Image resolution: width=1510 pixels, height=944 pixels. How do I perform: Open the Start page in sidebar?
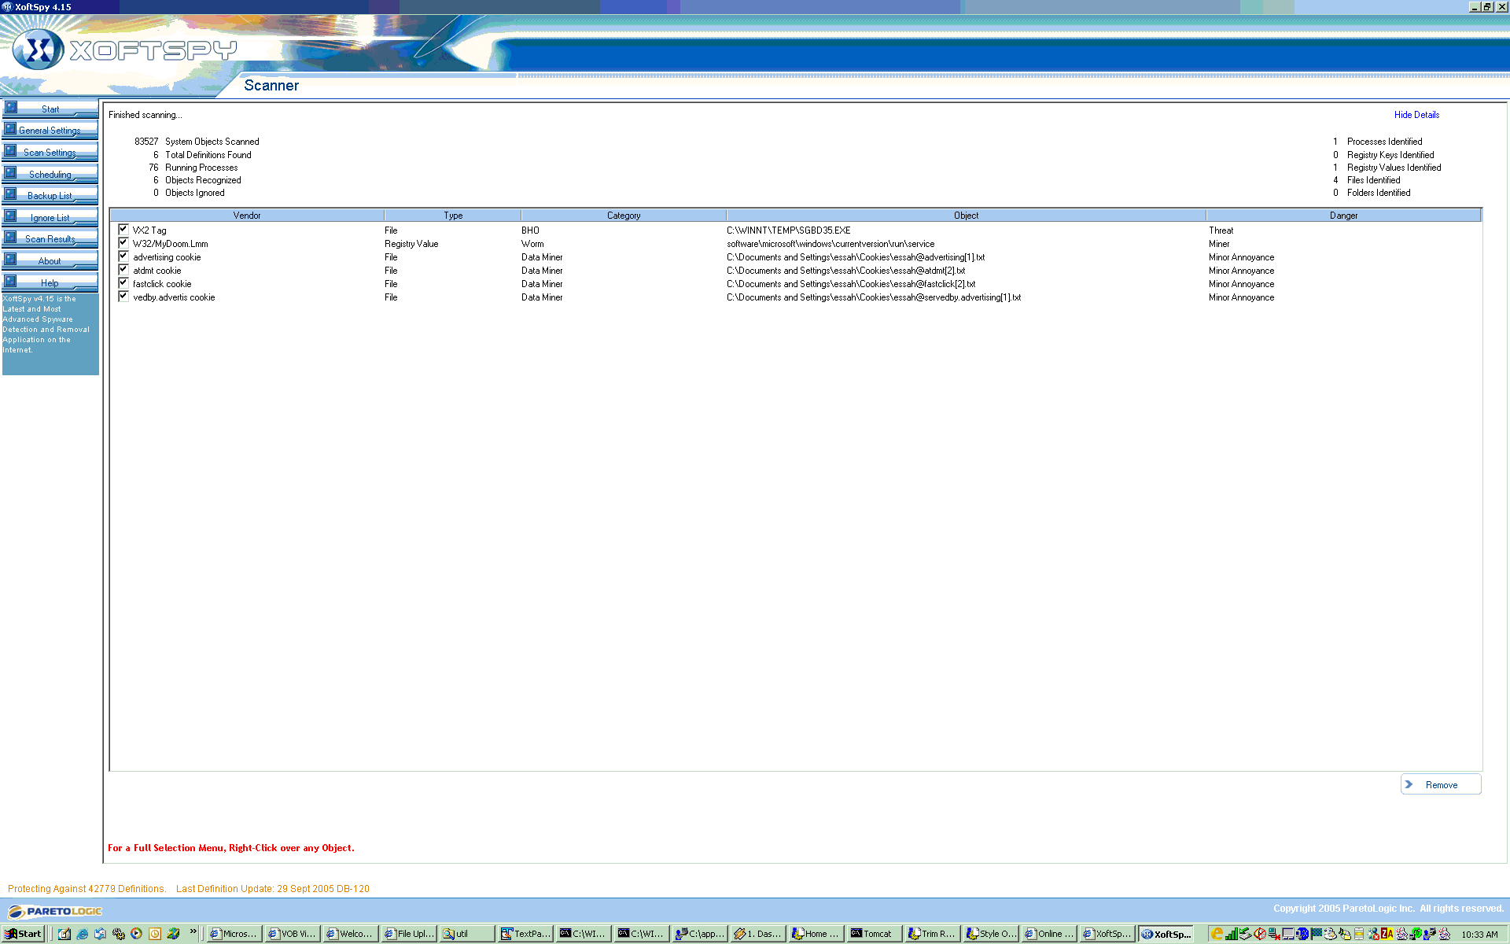pyautogui.click(x=50, y=109)
